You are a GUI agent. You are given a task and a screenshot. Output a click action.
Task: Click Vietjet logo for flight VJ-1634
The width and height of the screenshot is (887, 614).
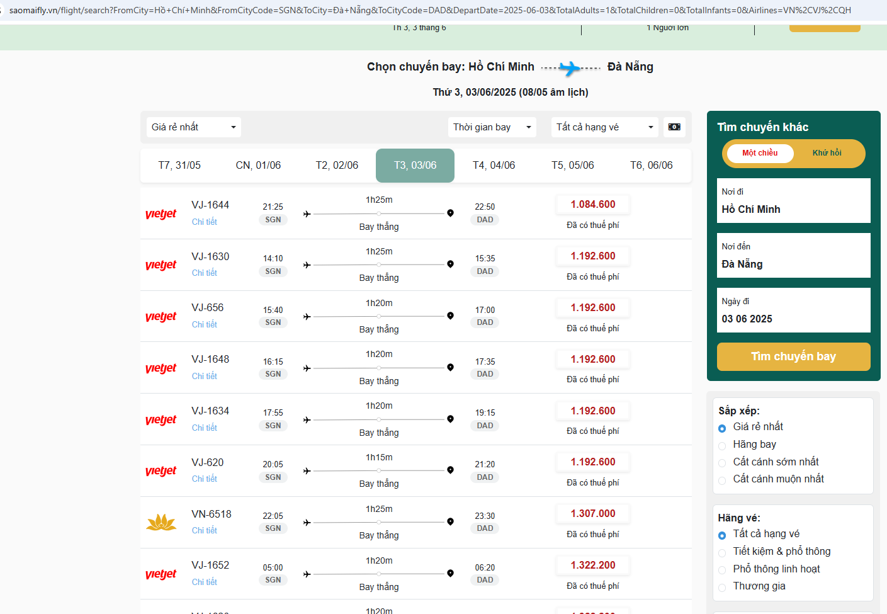[161, 420]
